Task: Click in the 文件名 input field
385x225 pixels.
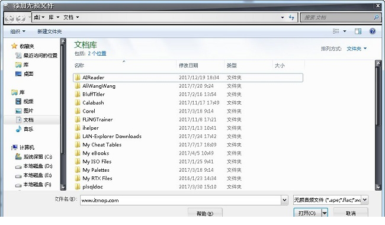Action: coord(181,200)
